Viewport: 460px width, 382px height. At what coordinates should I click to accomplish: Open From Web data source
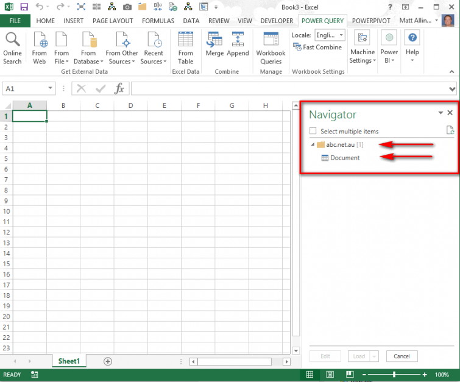coord(40,48)
